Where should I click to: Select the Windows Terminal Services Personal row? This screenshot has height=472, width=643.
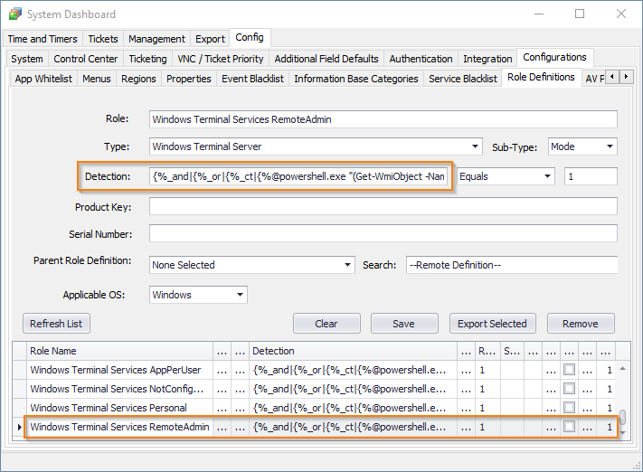(x=119, y=408)
